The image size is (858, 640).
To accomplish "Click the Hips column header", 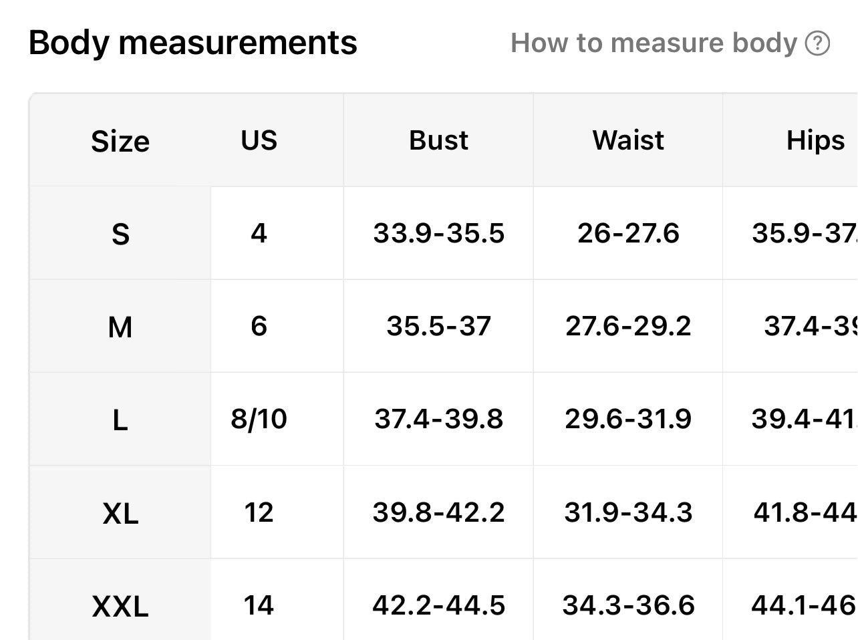I will 815,140.
